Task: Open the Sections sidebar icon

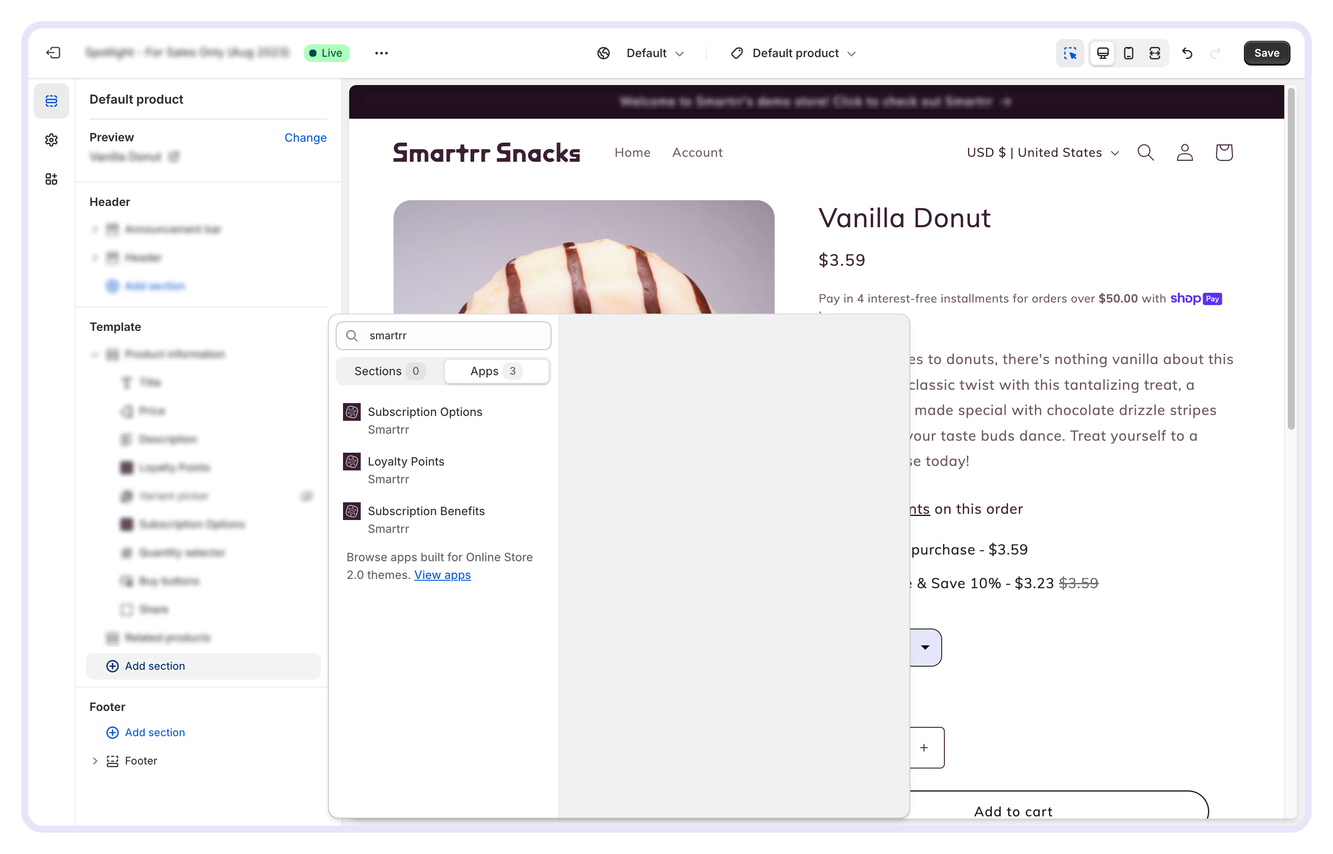Action: click(51, 101)
